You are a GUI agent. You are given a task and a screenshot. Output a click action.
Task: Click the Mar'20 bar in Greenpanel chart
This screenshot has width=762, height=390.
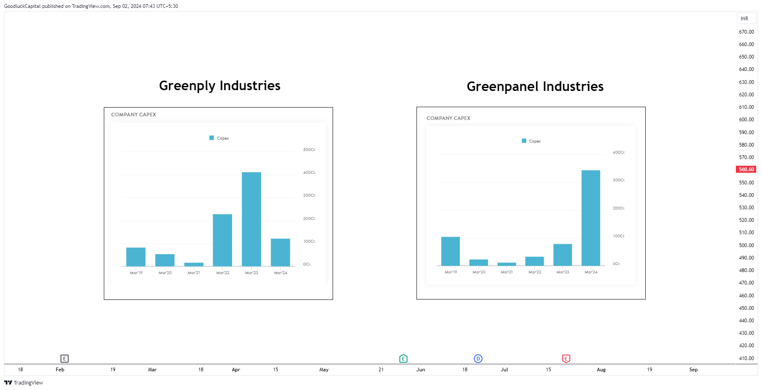pos(478,262)
